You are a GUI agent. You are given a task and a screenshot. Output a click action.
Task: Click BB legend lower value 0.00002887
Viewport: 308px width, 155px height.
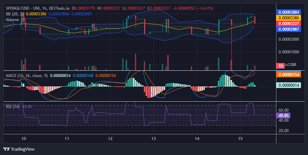[82, 14]
